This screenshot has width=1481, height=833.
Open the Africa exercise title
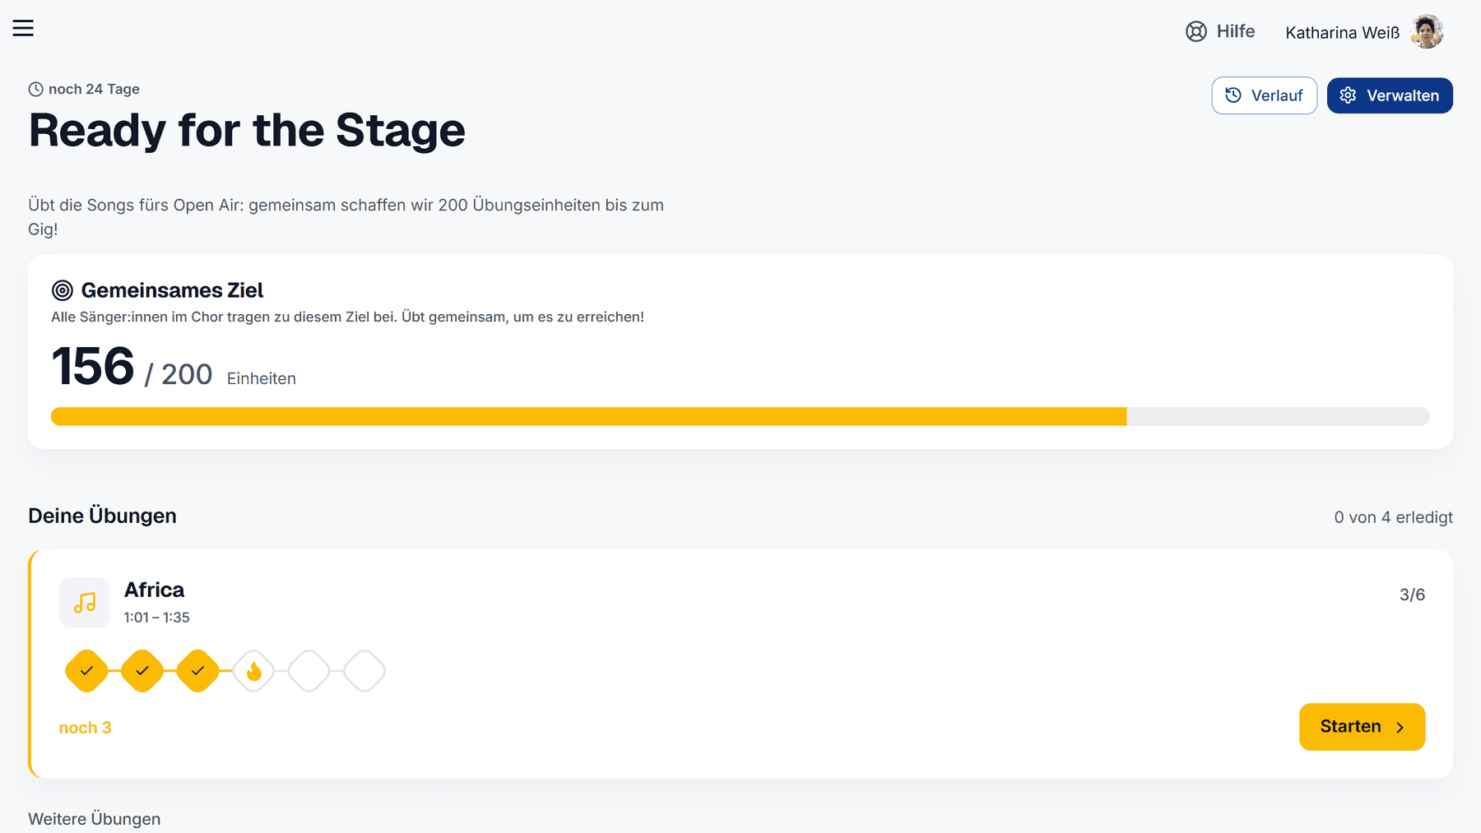[154, 590]
